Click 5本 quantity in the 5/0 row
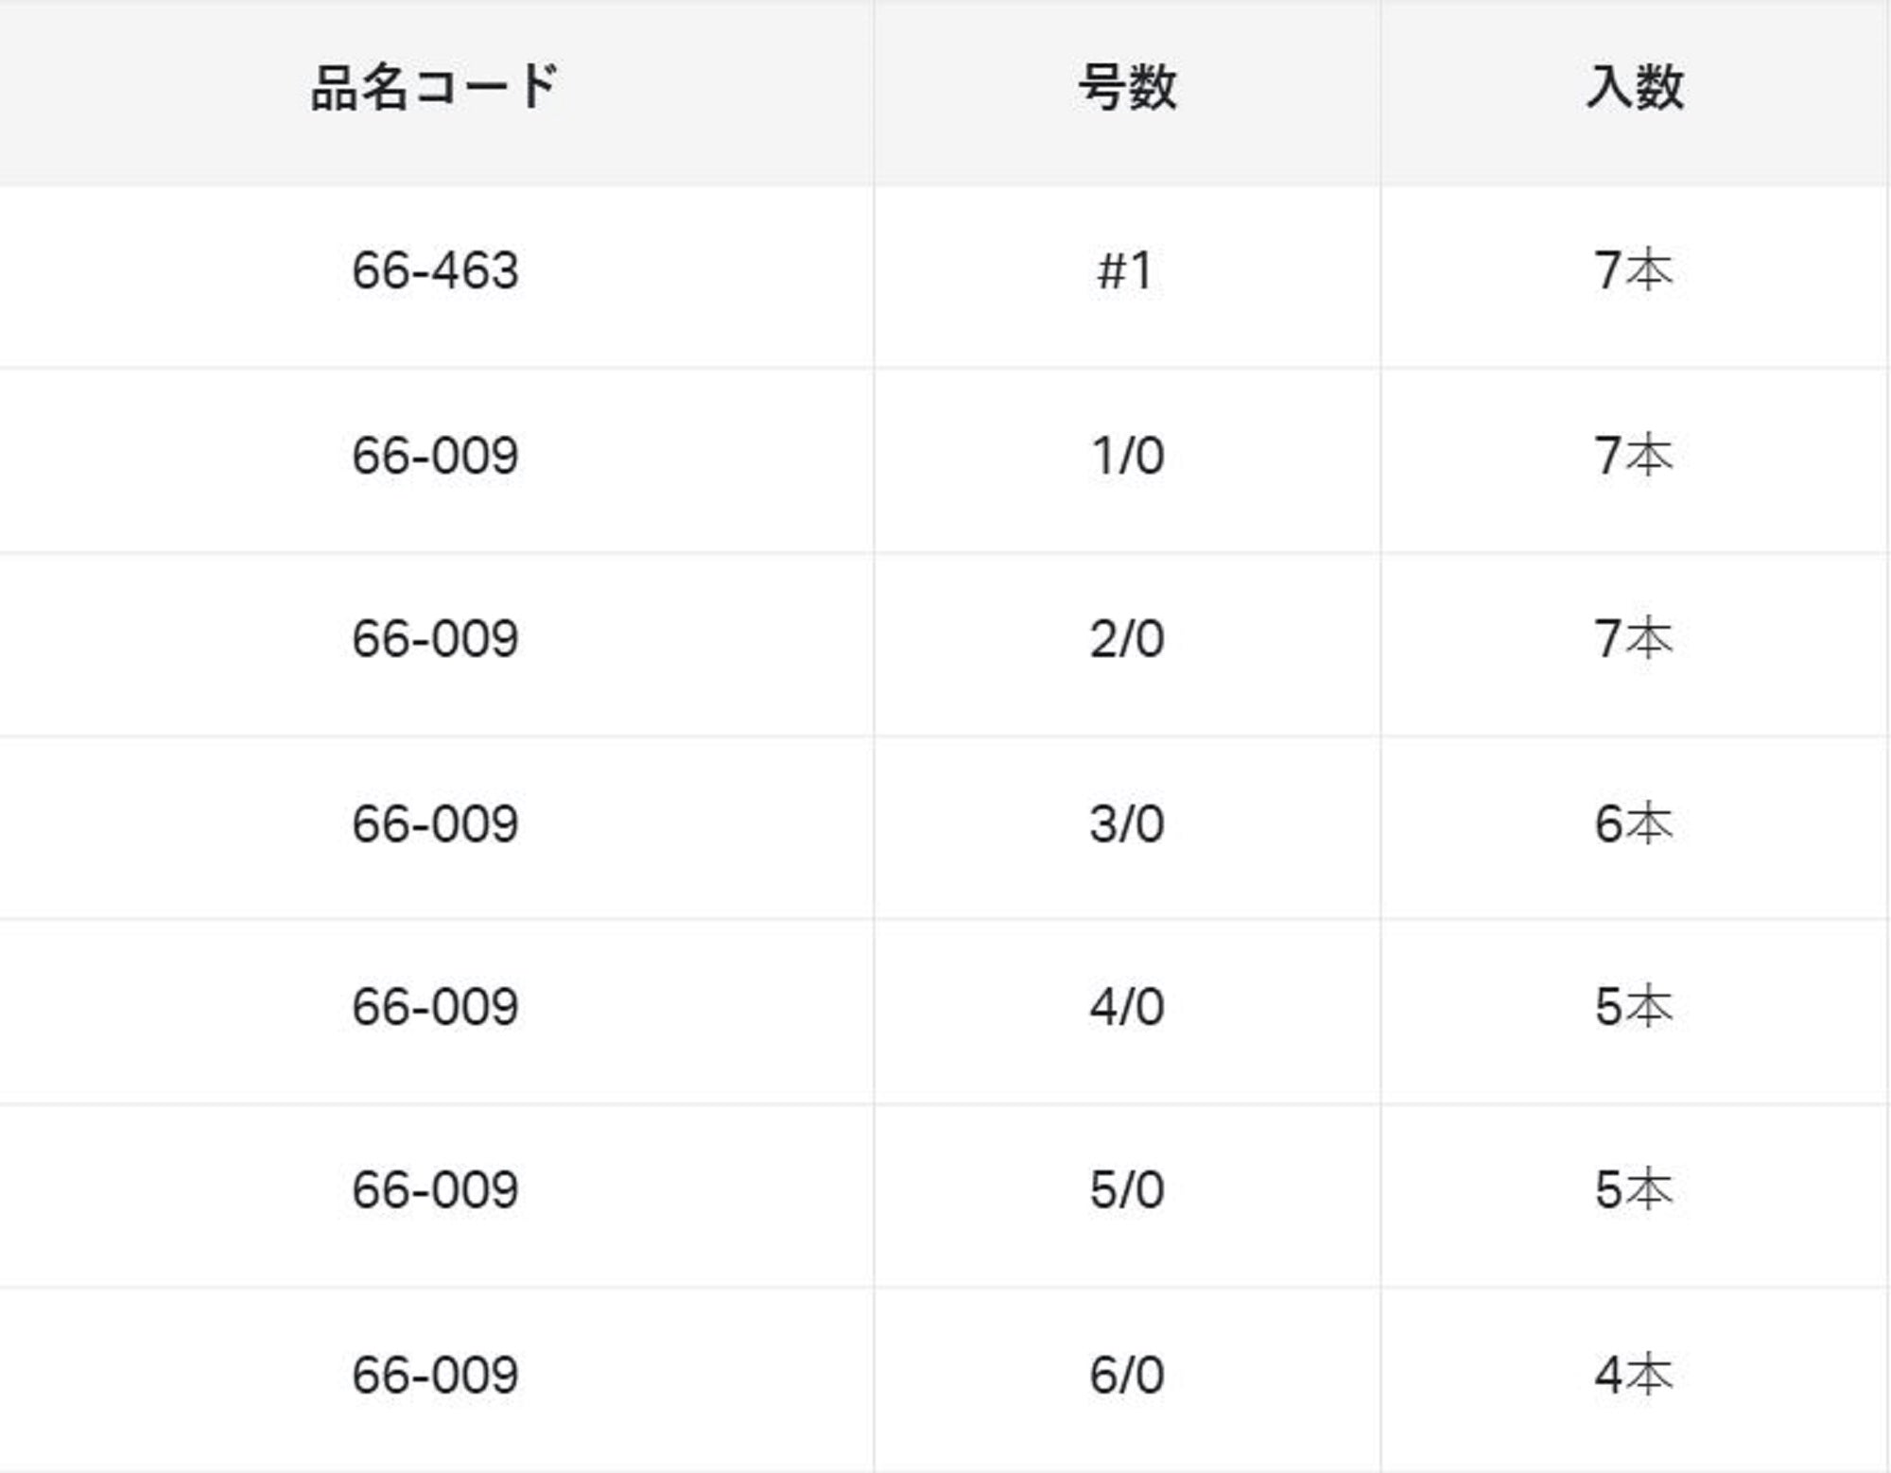The image size is (1891, 1473). tap(1633, 1189)
